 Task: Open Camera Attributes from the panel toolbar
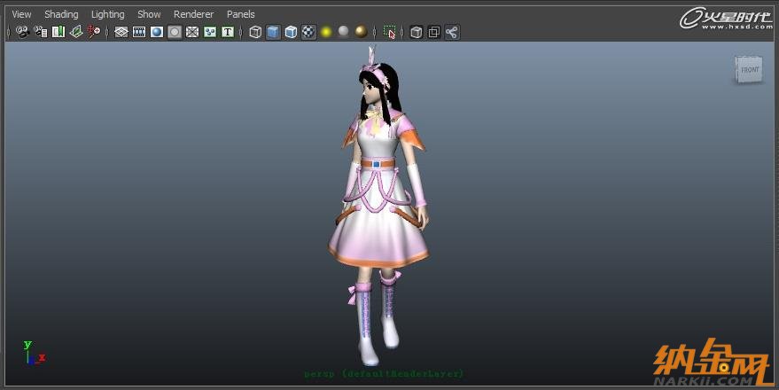(x=41, y=32)
